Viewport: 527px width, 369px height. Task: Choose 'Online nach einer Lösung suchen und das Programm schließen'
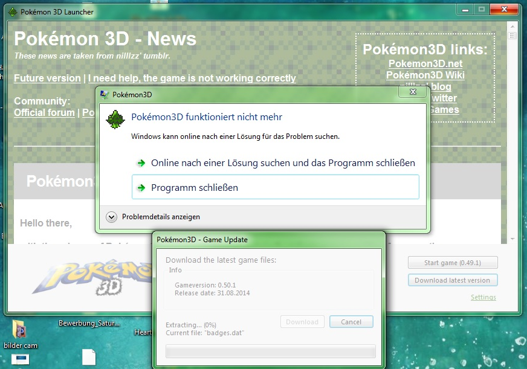pyautogui.click(x=276, y=163)
